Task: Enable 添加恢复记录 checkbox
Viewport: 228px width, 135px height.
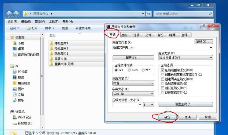Action: [x=162, y=83]
